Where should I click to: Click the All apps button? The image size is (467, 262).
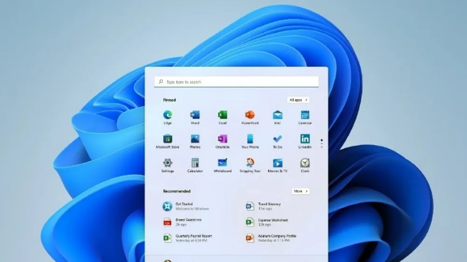click(298, 100)
